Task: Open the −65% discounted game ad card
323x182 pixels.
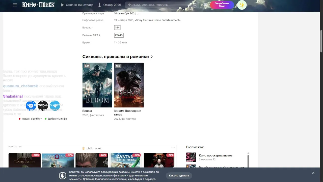Action: click(92, 160)
